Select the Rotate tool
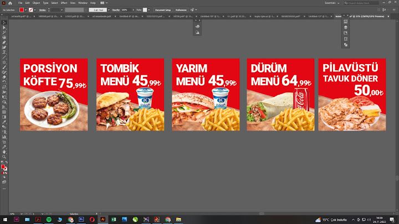 click(4, 82)
